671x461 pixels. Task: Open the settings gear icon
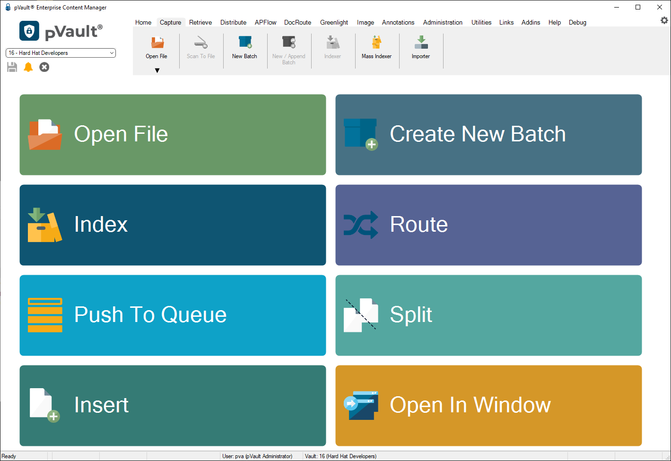pyautogui.click(x=664, y=20)
